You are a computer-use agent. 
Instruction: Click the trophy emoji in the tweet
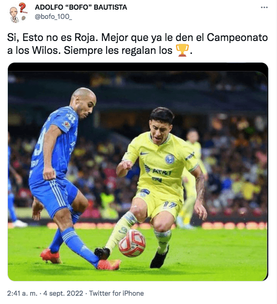tap(182, 50)
